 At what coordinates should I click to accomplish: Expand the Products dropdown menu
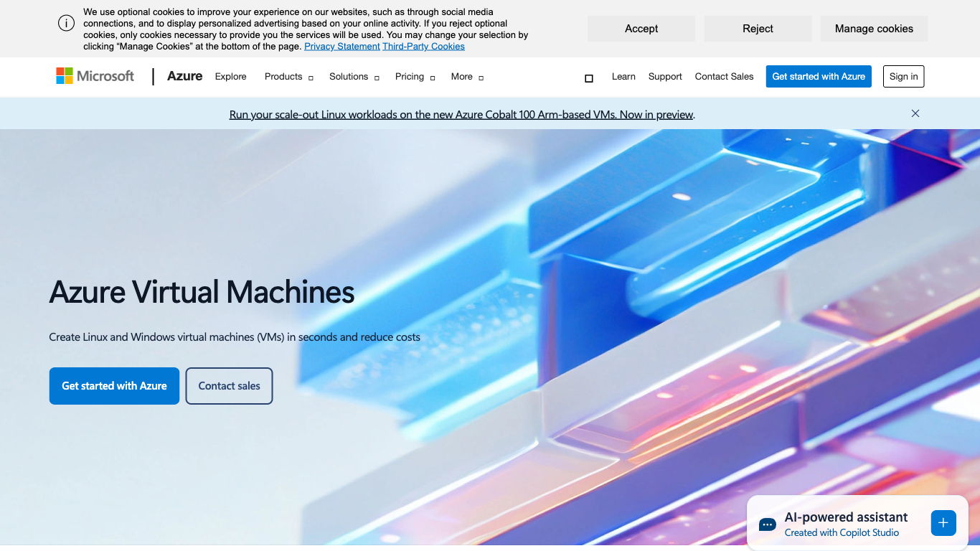(x=289, y=77)
